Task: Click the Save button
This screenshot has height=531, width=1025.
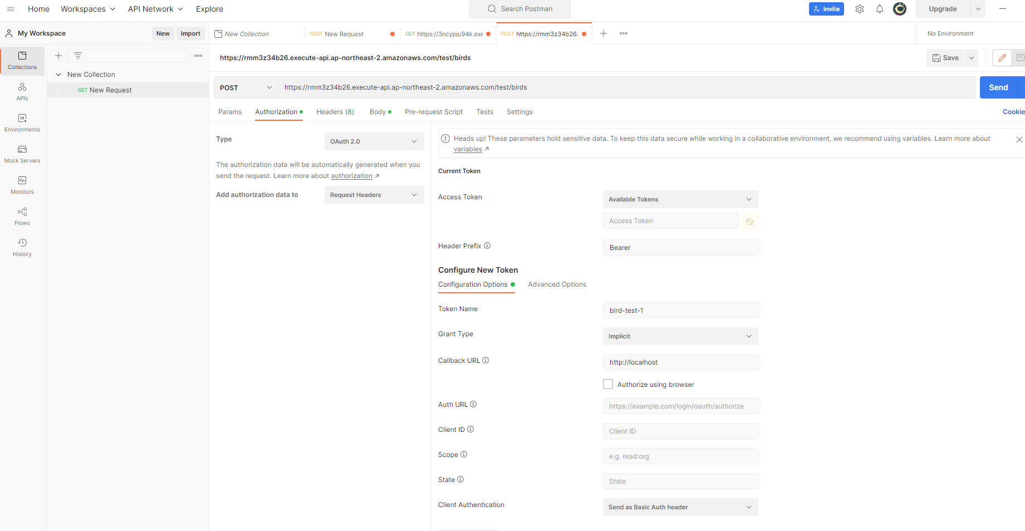Action: 945,58
